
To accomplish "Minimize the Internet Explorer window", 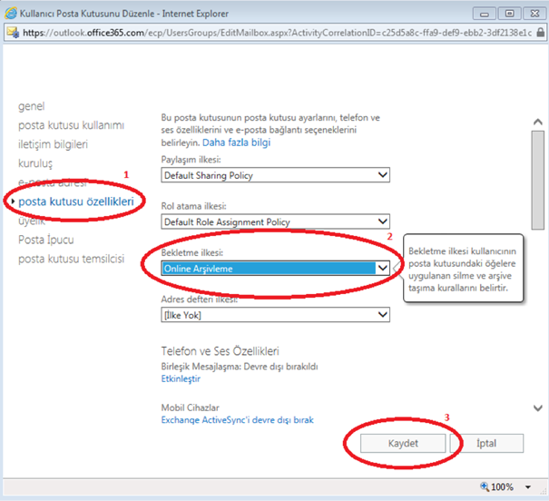I will (x=485, y=14).
